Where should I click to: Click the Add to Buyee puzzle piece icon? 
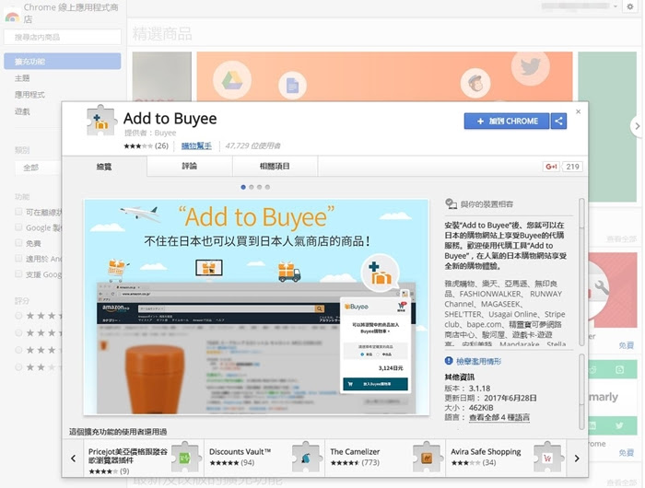pos(101,122)
